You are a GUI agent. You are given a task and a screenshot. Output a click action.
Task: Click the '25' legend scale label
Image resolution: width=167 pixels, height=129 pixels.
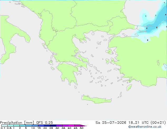pyautogui.click(x=51, y=128)
